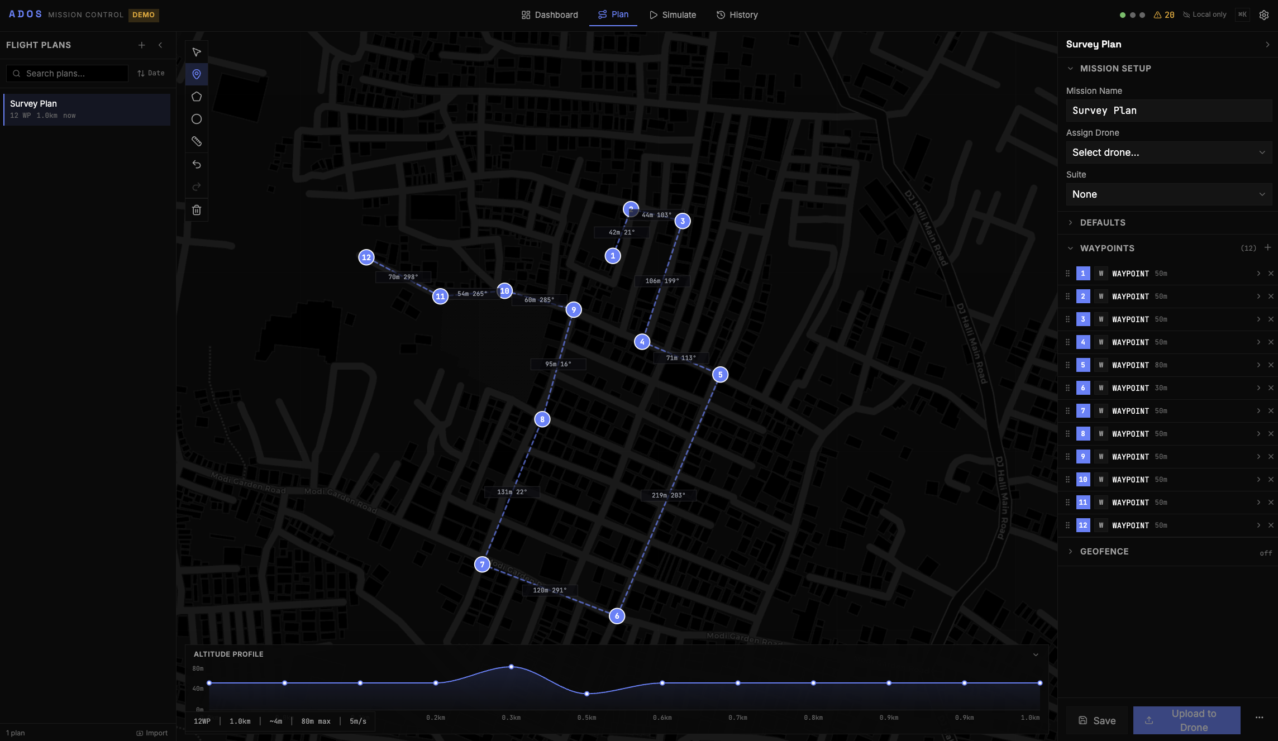Open the Simulate view
The height and width of the screenshot is (741, 1278).
tap(673, 15)
